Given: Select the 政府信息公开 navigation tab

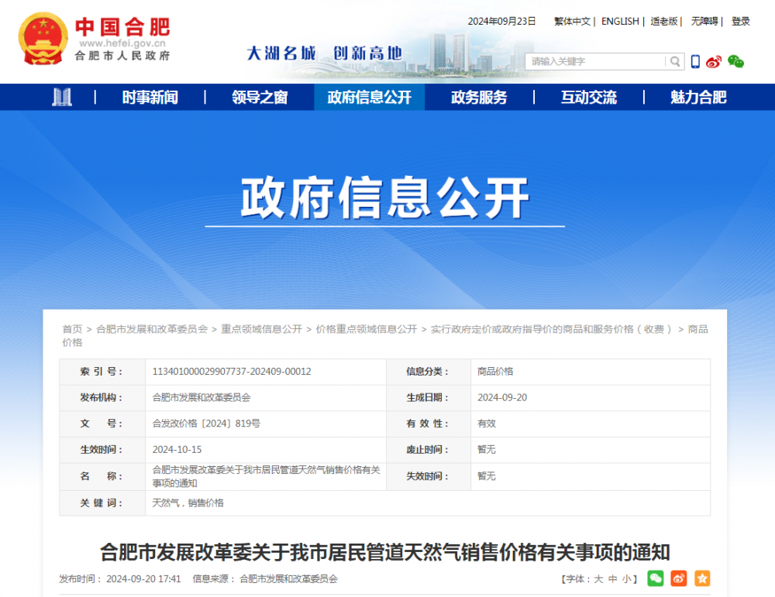Looking at the screenshot, I should (x=370, y=97).
